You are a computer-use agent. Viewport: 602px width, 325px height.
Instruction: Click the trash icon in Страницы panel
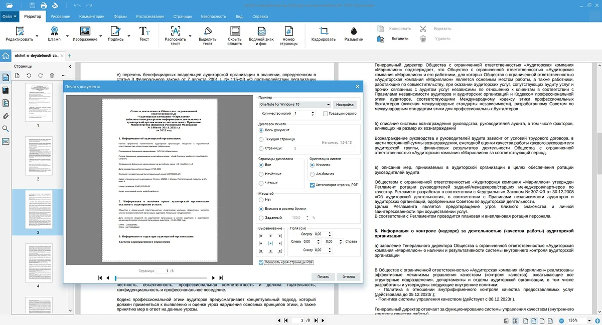(52, 76)
